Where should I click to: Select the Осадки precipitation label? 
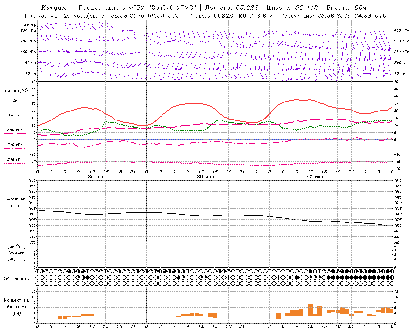coord(17,253)
